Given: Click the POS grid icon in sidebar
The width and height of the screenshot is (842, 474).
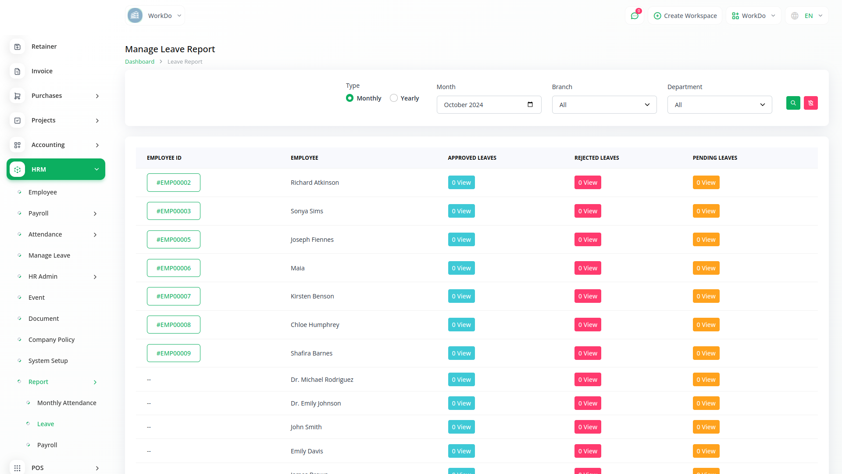Looking at the screenshot, I should pos(18,468).
